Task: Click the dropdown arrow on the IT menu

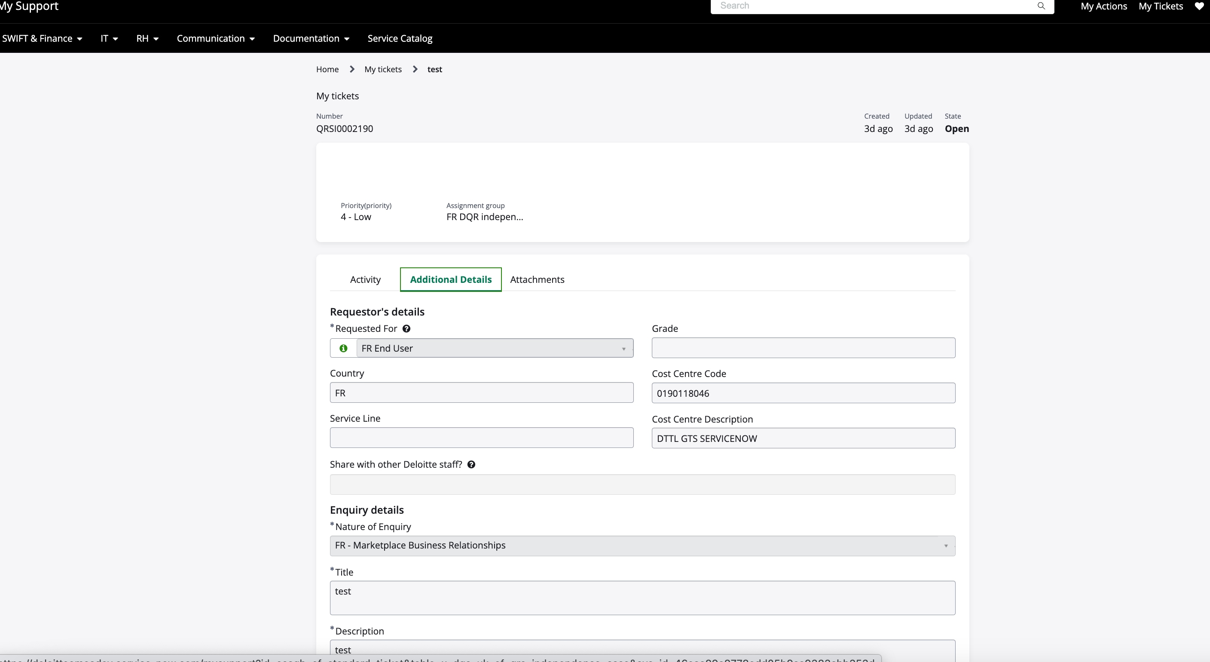Action: 116,39
